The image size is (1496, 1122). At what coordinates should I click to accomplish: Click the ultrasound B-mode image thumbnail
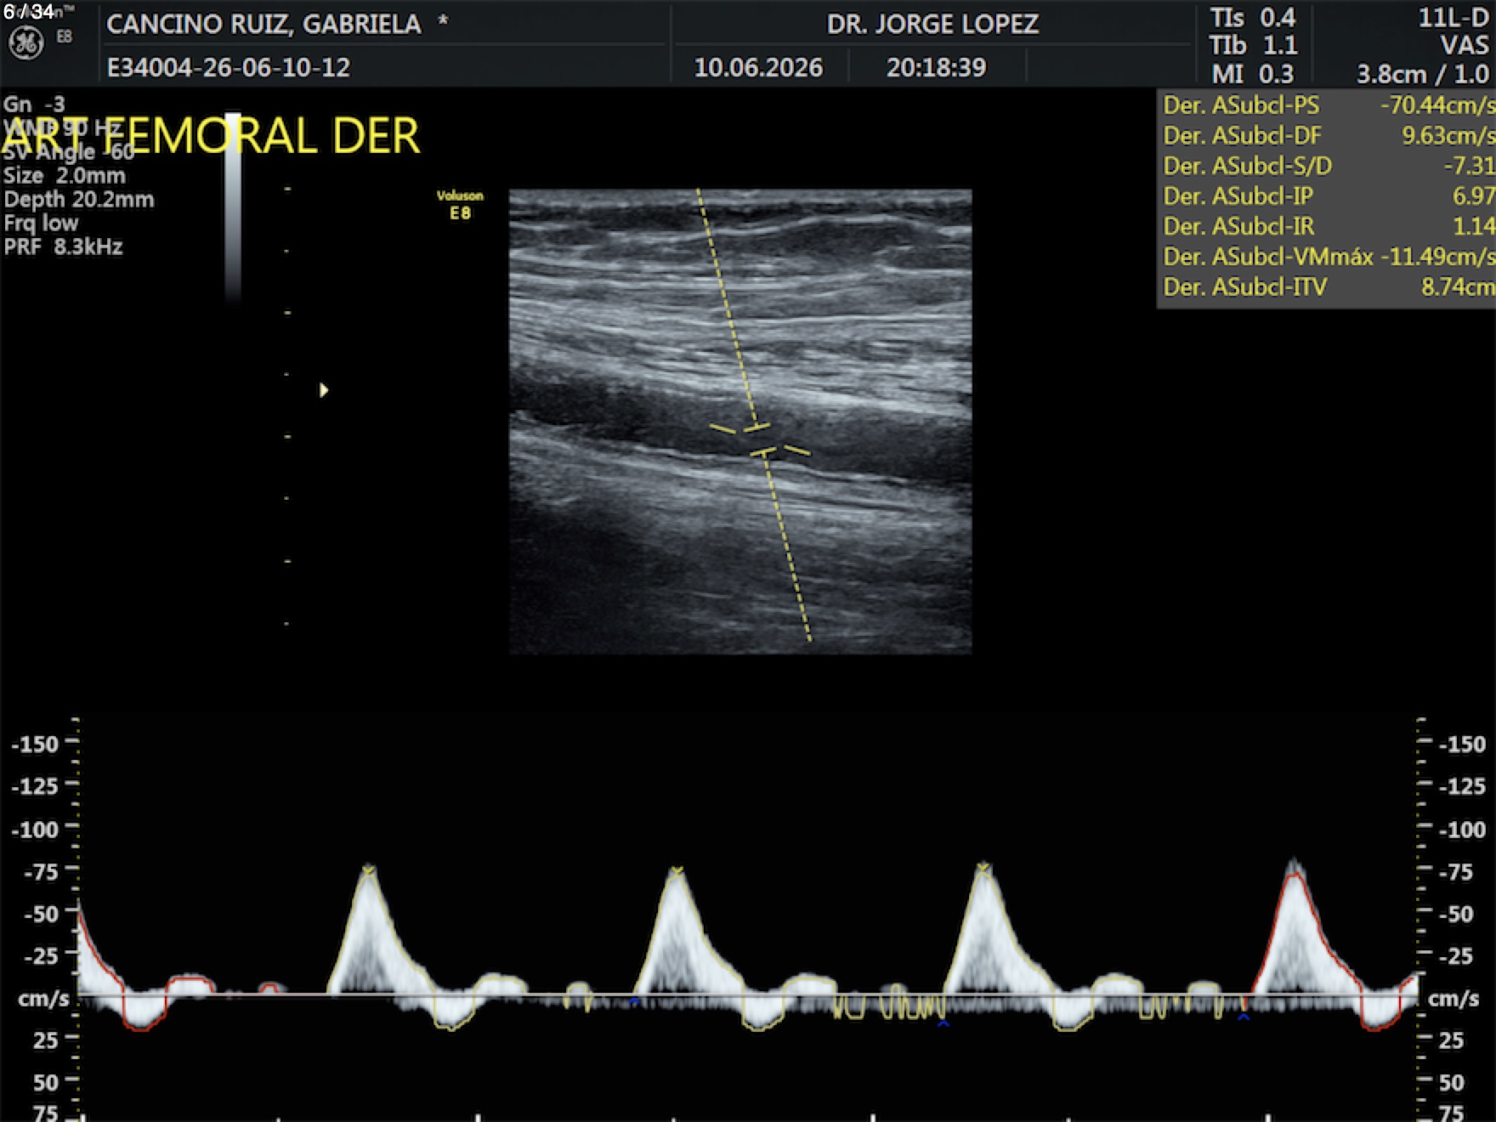click(x=740, y=422)
